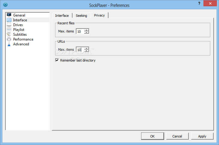
Task: Click the Drives disc icon
Action: pos(9,25)
